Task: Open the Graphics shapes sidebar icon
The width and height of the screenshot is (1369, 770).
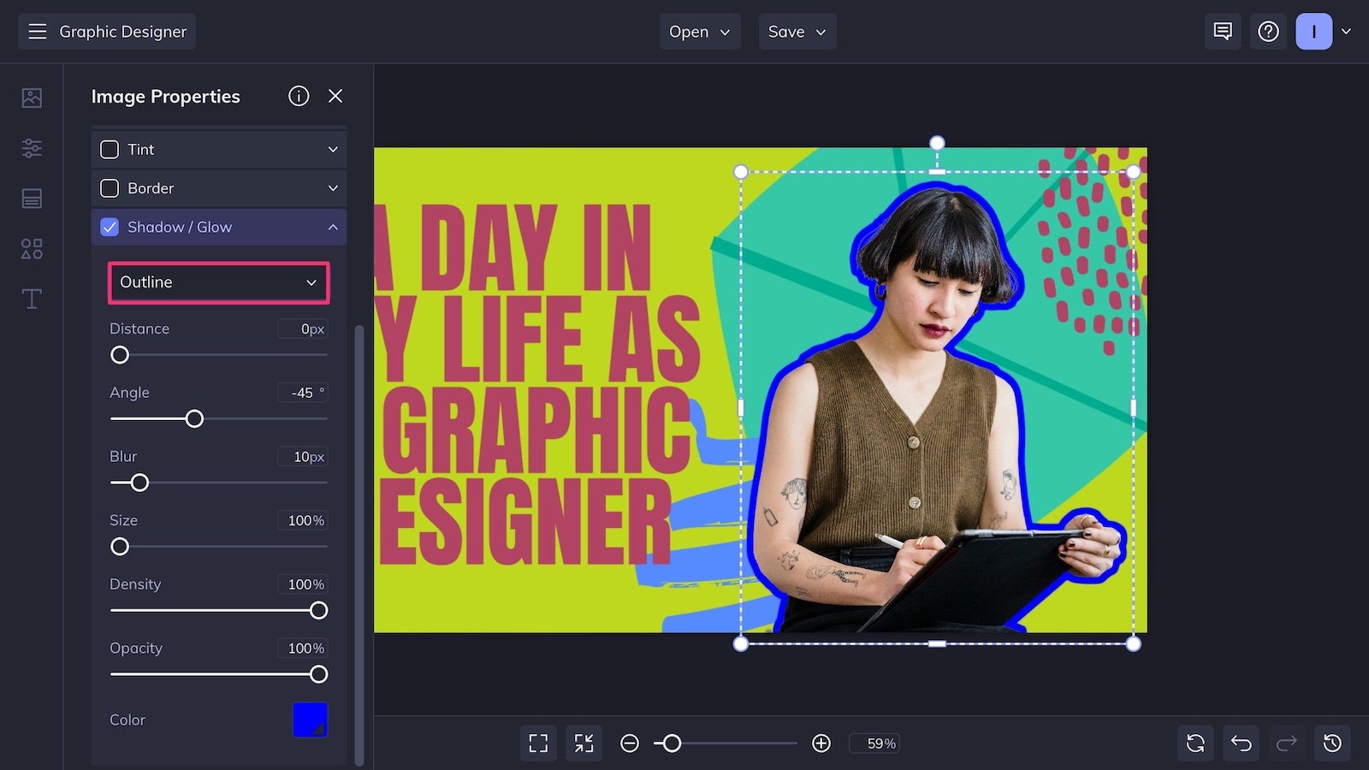Action: pos(32,249)
